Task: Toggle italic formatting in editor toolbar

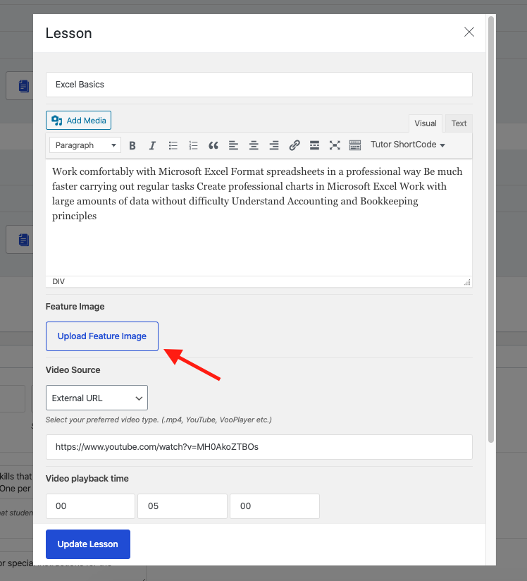Action: [x=152, y=145]
